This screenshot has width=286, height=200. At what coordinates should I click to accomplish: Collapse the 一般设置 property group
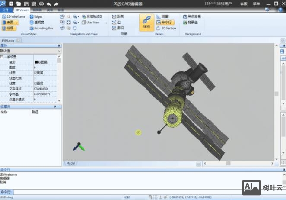click(2, 57)
